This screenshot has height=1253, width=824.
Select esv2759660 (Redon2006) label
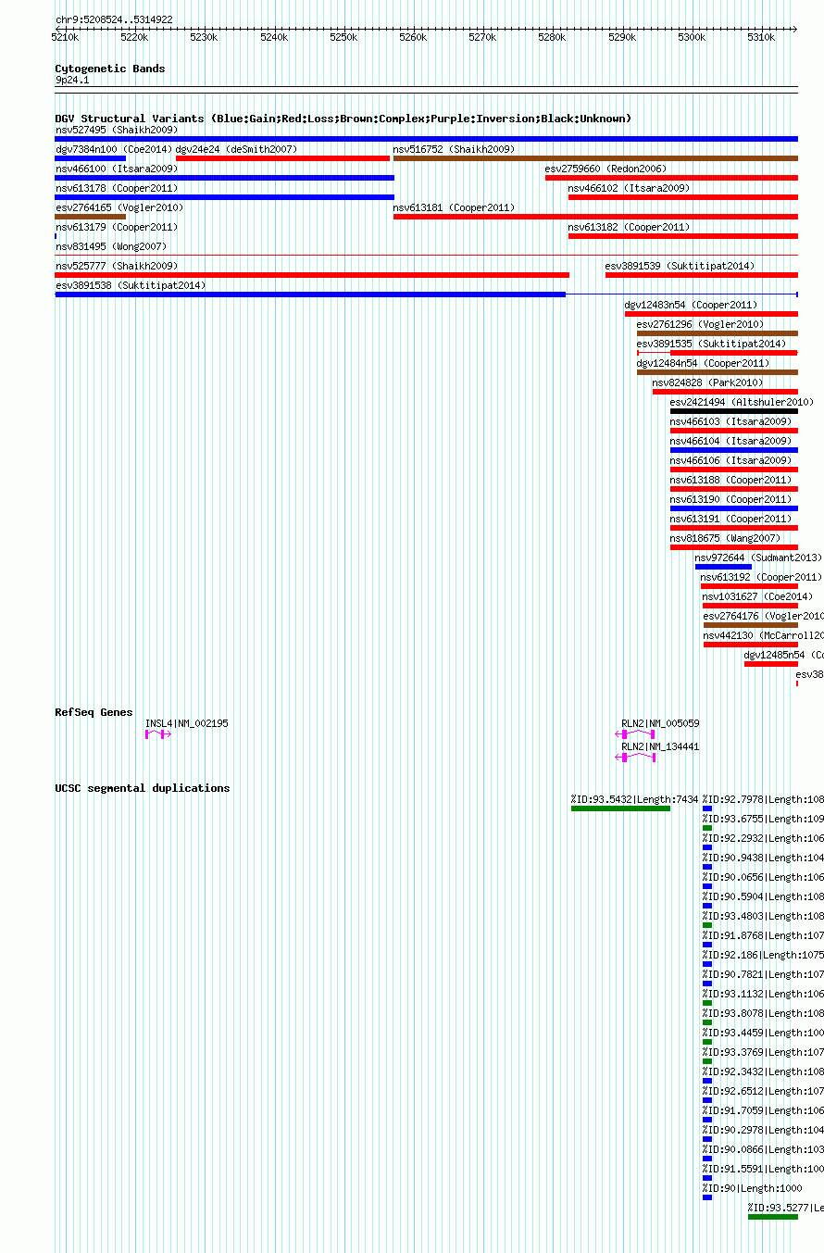[606, 169]
